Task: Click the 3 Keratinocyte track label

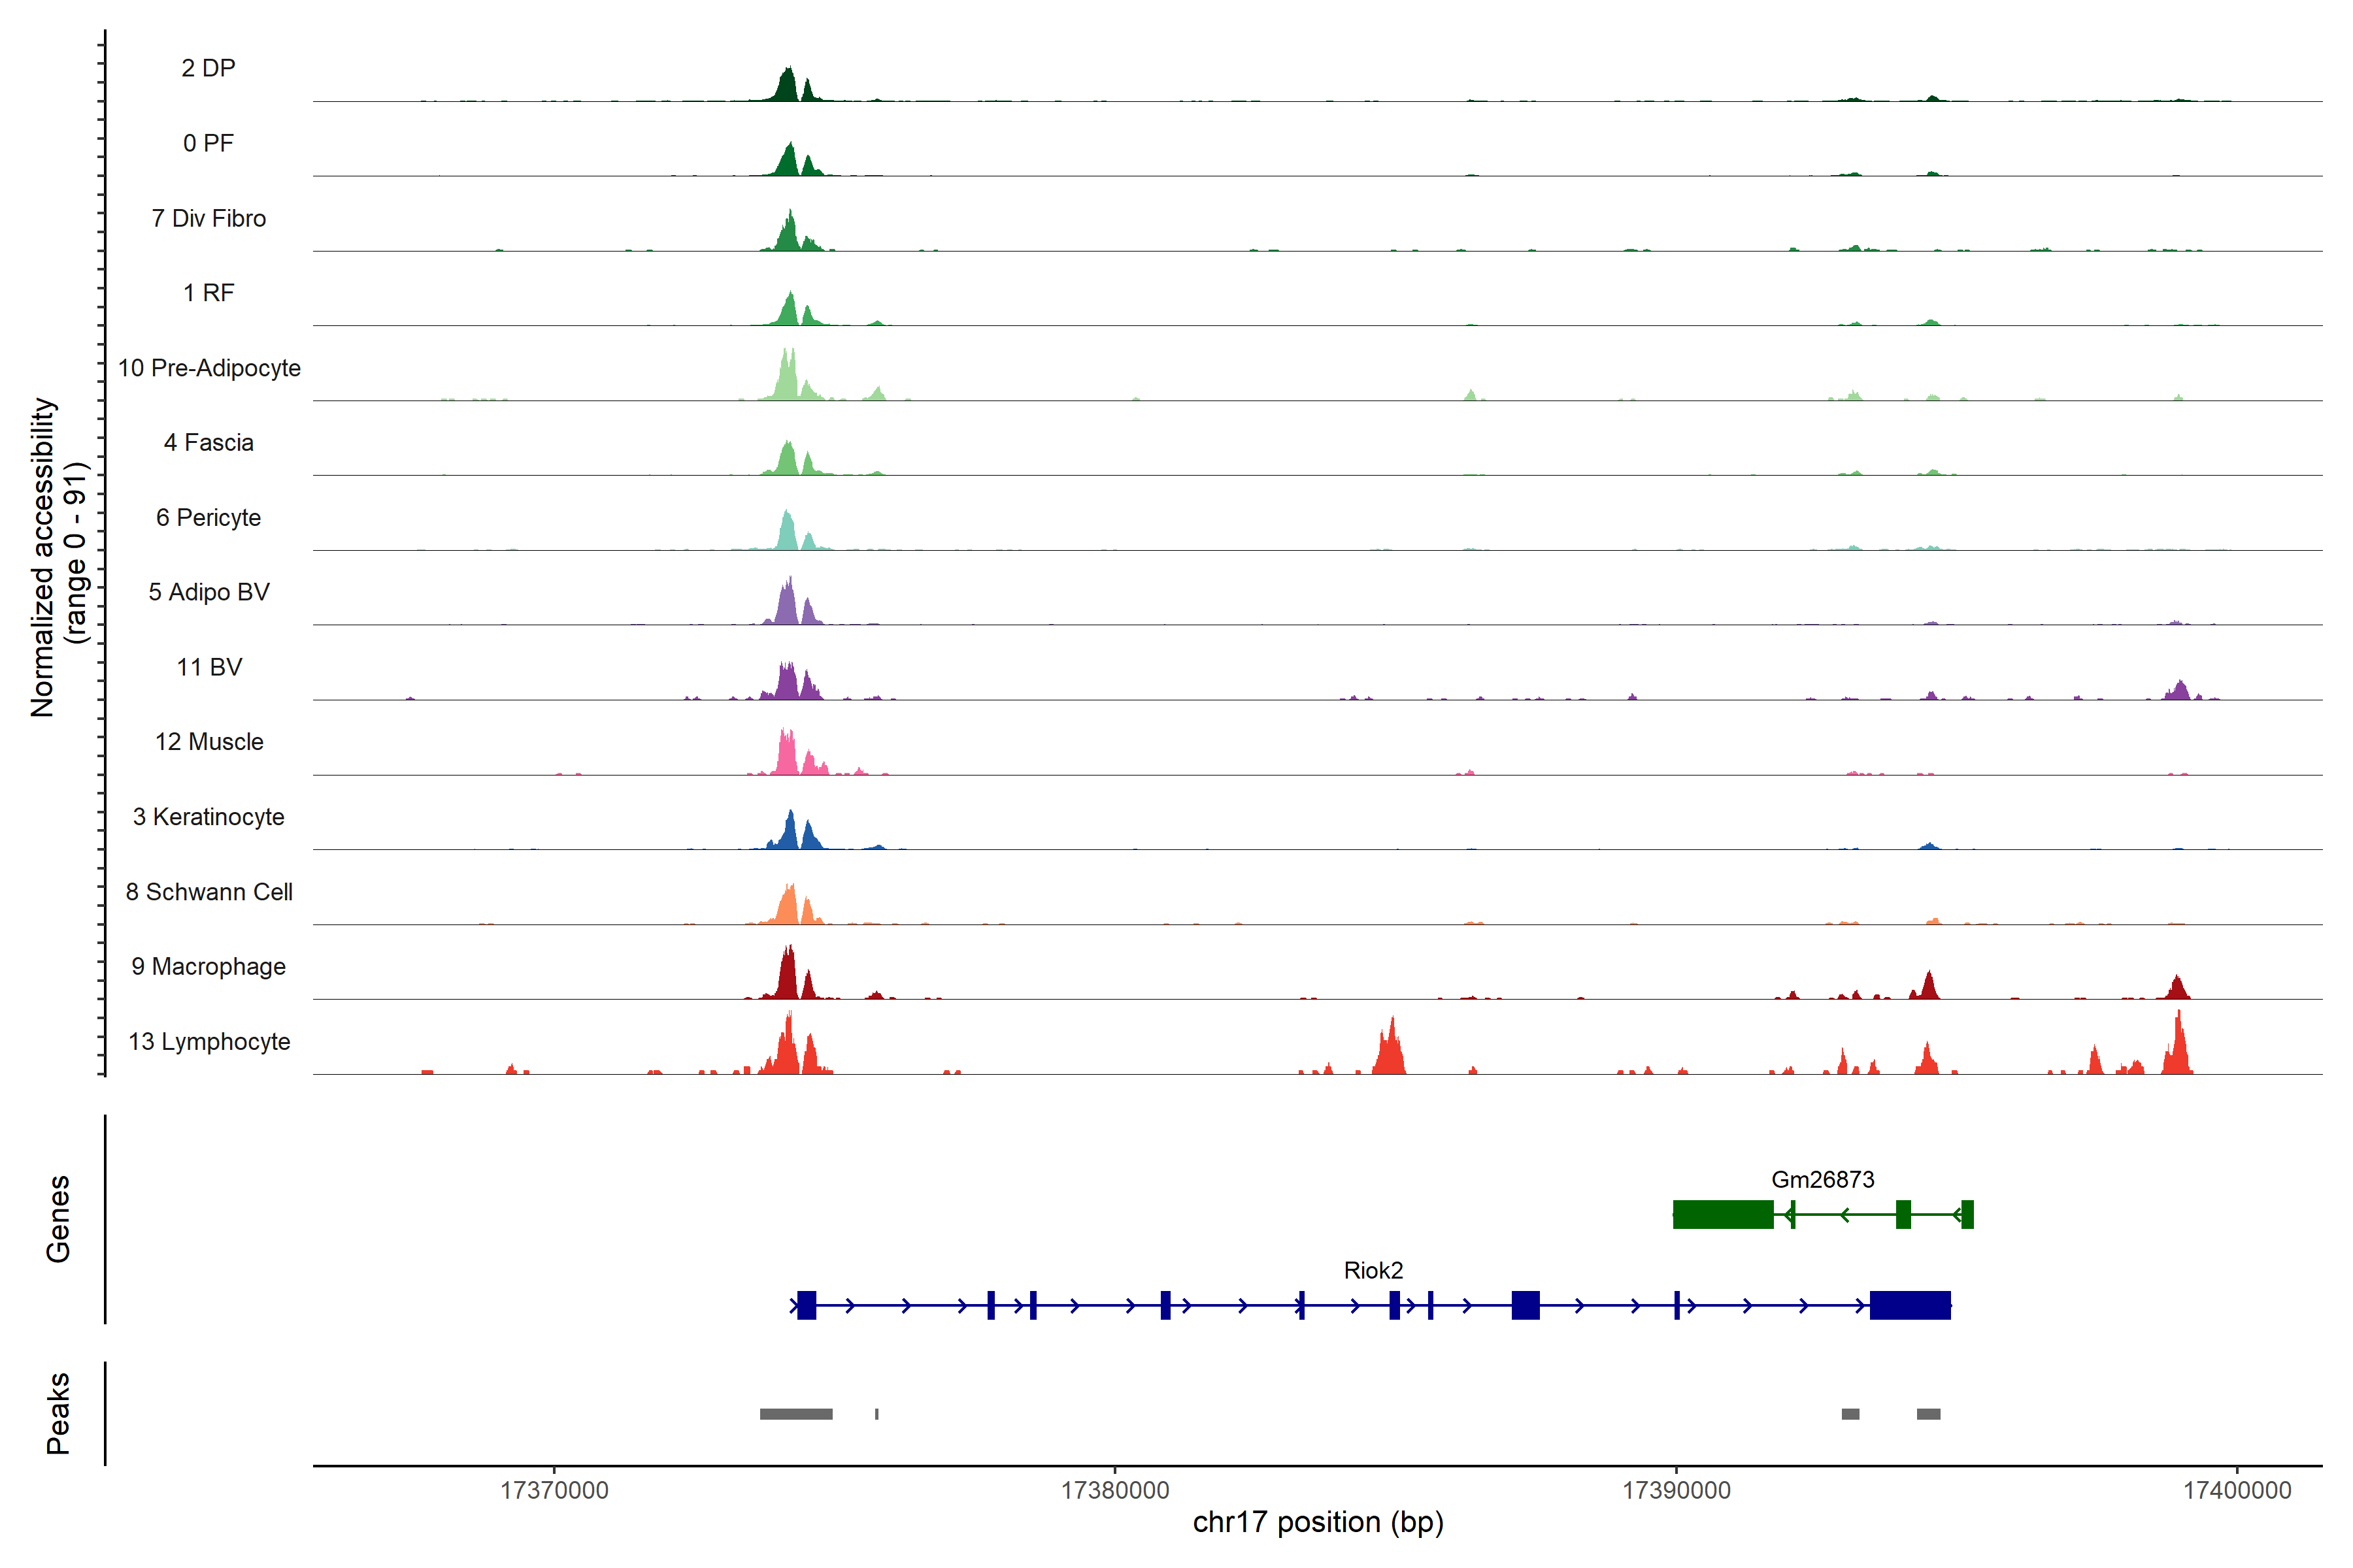Action: pyautogui.click(x=208, y=816)
